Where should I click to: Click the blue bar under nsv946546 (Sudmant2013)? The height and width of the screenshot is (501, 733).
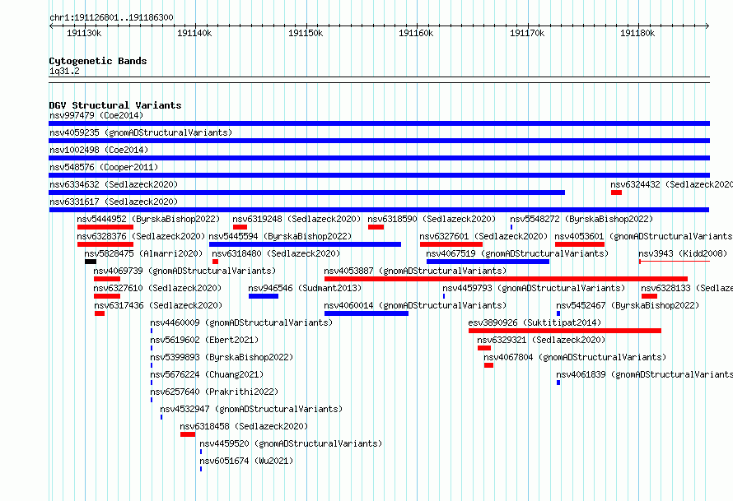264,296
